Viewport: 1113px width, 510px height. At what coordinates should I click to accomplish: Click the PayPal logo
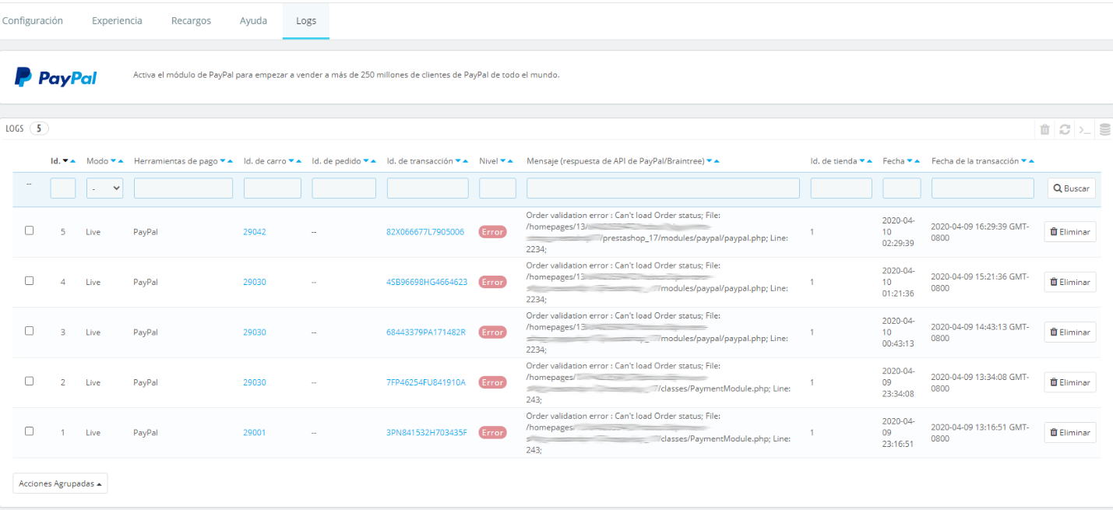56,77
